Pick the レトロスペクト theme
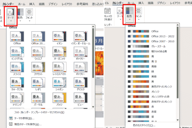The image size is (192, 128). tap(59, 67)
